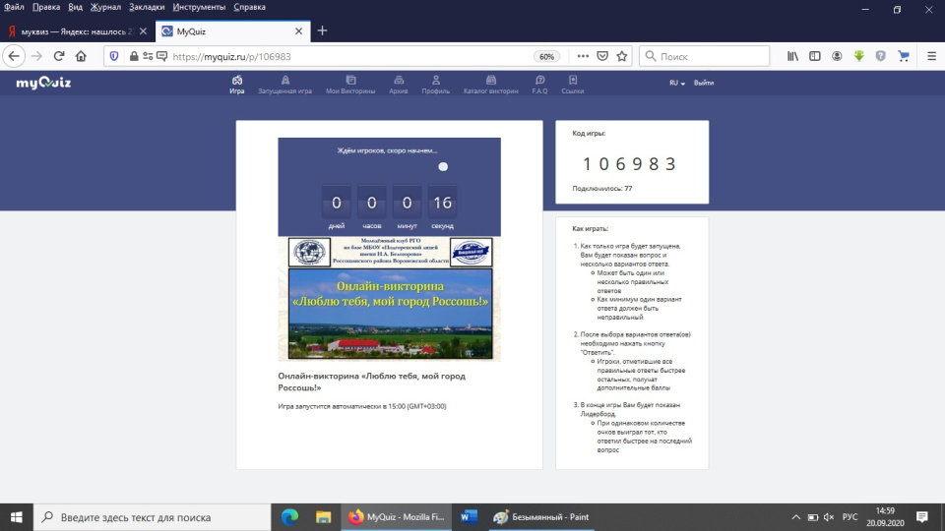Viewport: 945px width, 531px height.
Task: Save page to Pocket
Action: [602, 56]
